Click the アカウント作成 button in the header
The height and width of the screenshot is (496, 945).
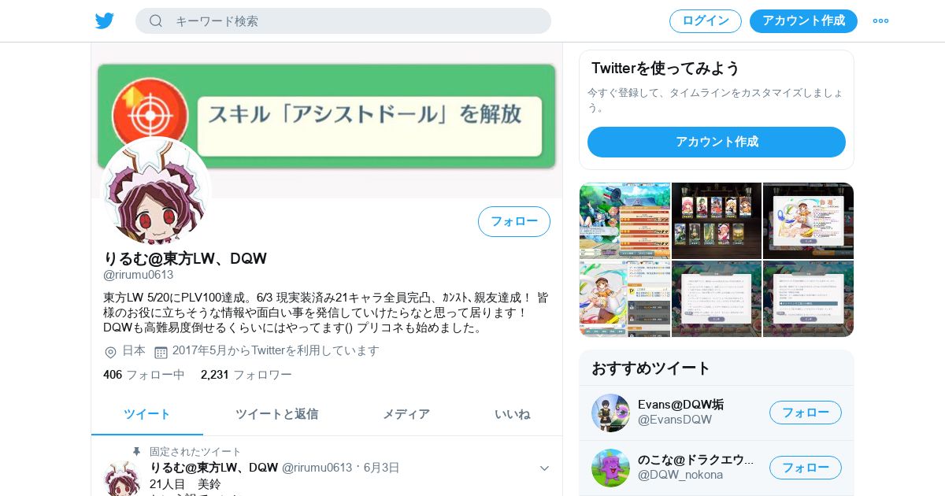(803, 21)
